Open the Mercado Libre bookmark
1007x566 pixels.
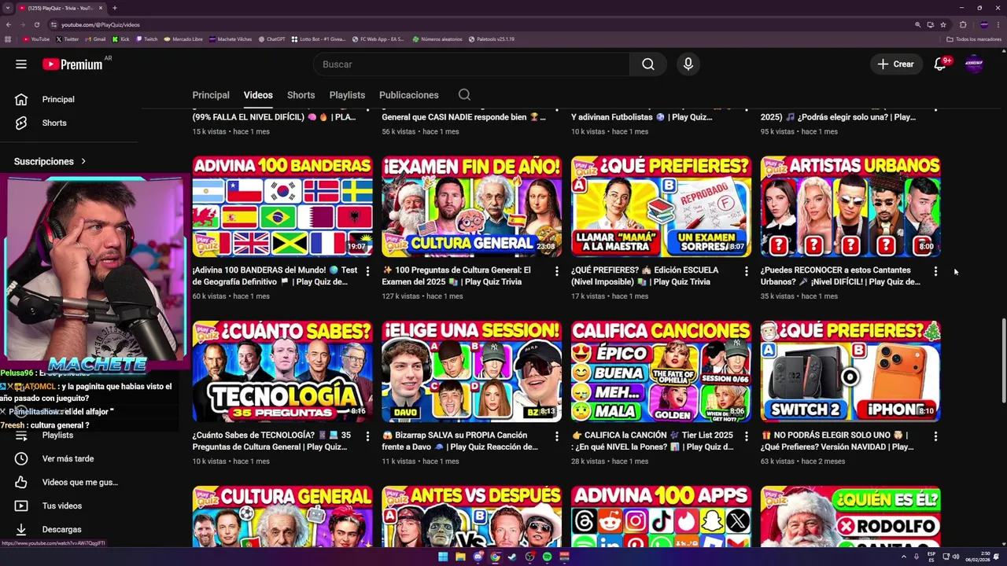pyautogui.click(x=184, y=39)
